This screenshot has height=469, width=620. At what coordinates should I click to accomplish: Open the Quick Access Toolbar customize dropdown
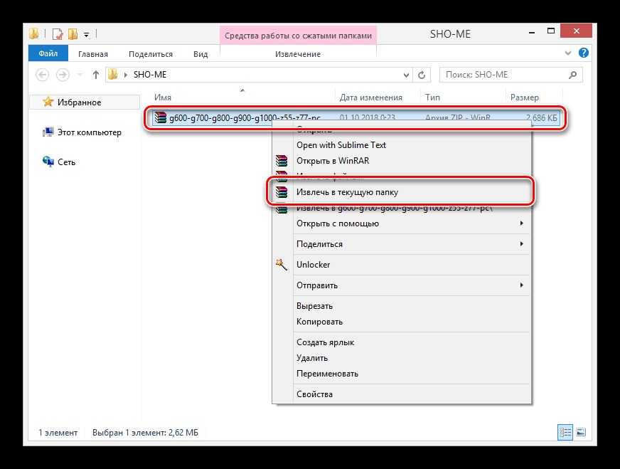(x=87, y=33)
